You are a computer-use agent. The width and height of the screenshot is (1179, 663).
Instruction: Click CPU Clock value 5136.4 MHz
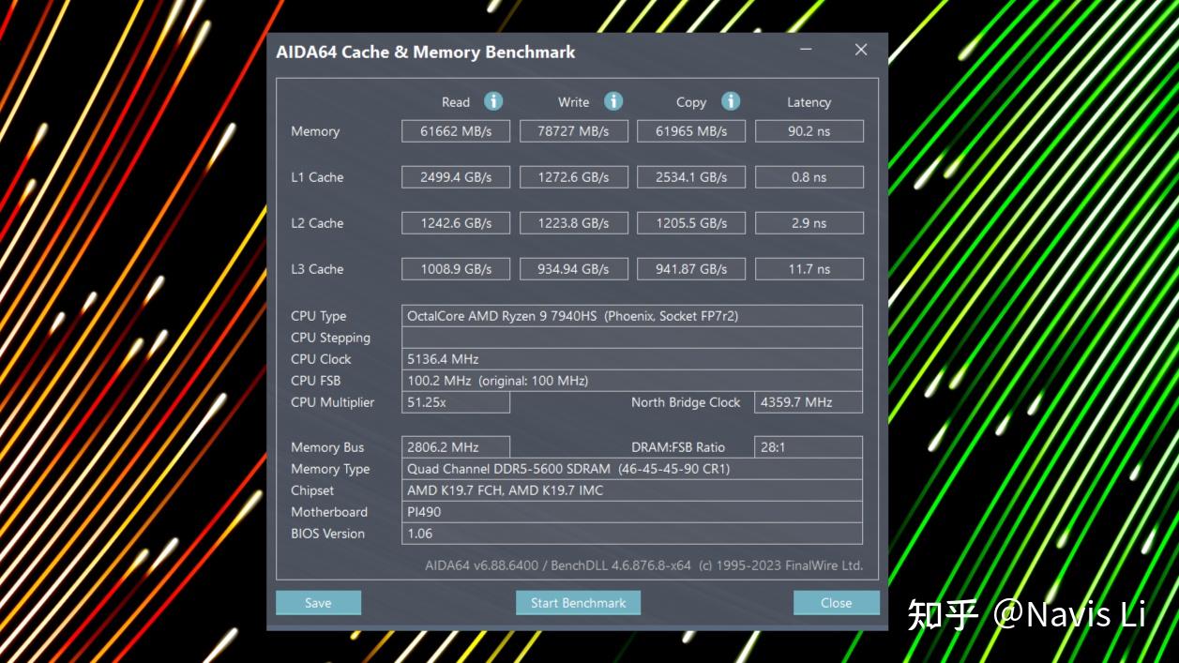(632, 359)
